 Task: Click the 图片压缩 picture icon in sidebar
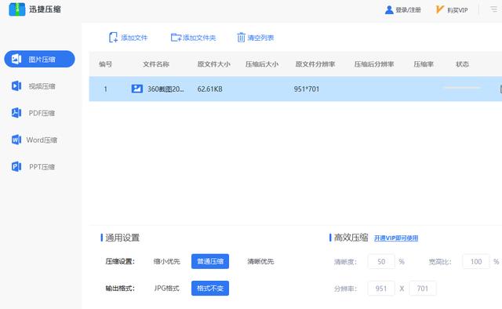(16, 59)
